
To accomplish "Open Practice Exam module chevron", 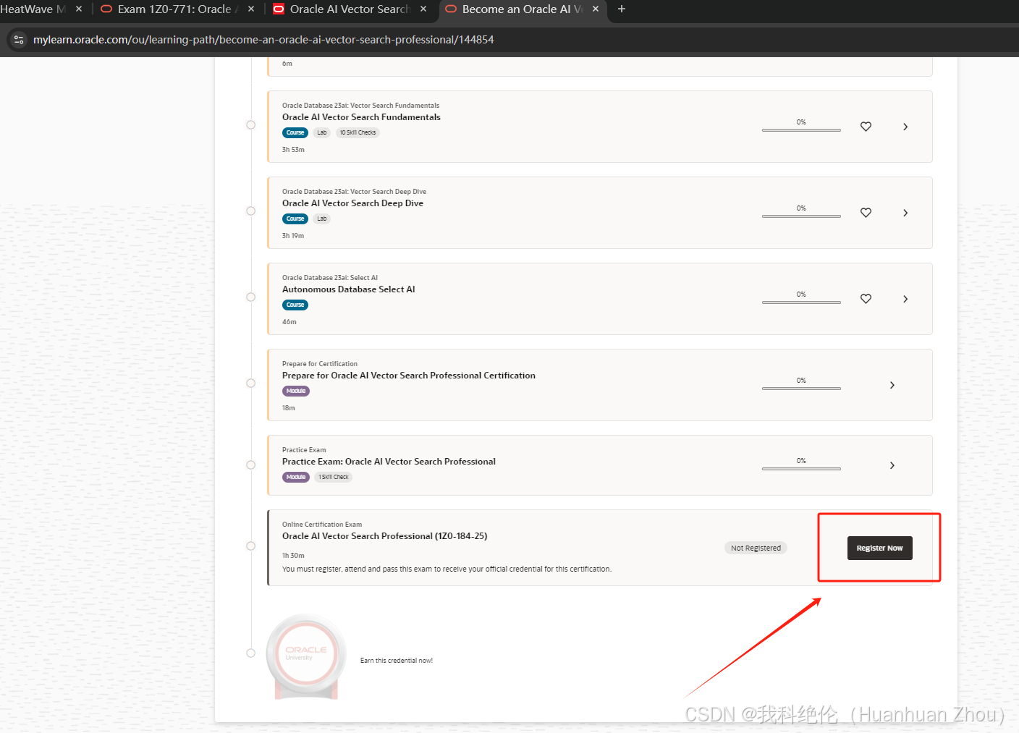I will pyautogui.click(x=892, y=465).
